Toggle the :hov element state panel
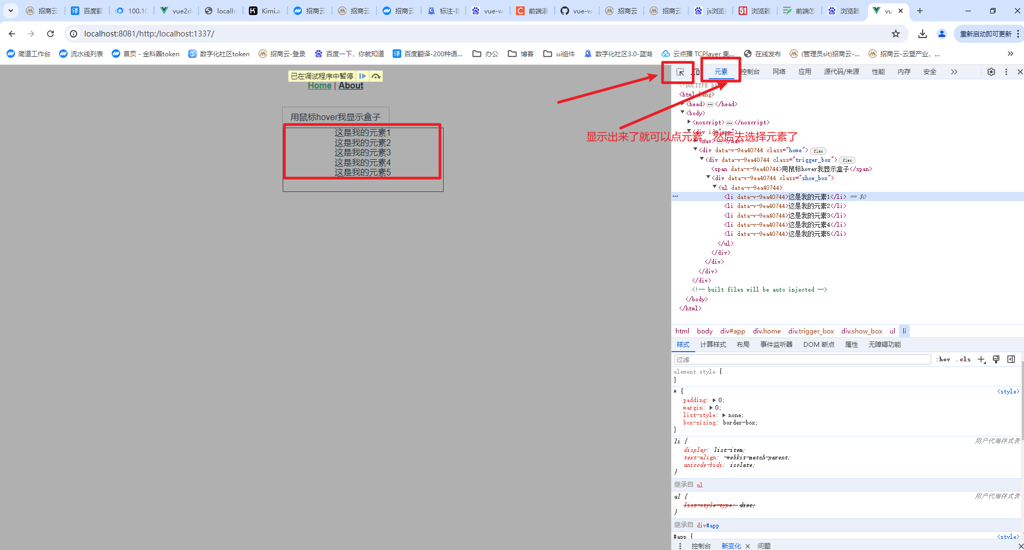The height and width of the screenshot is (550, 1024). point(943,359)
